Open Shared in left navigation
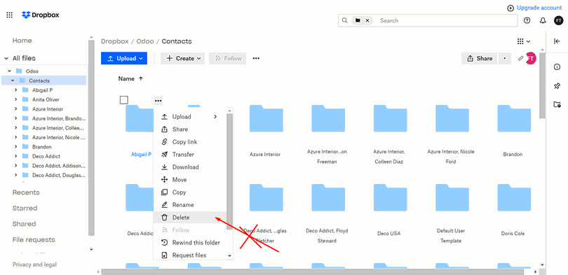The image size is (568, 275). click(25, 224)
